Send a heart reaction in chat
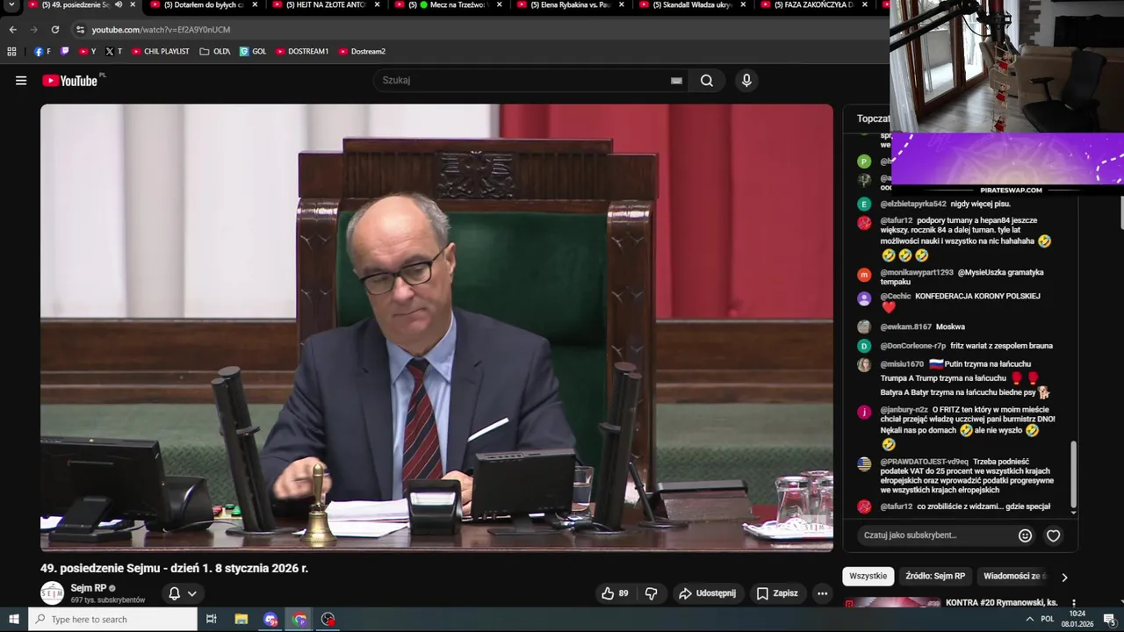Image resolution: width=1124 pixels, height=632 pixels. pos(1053,535)
